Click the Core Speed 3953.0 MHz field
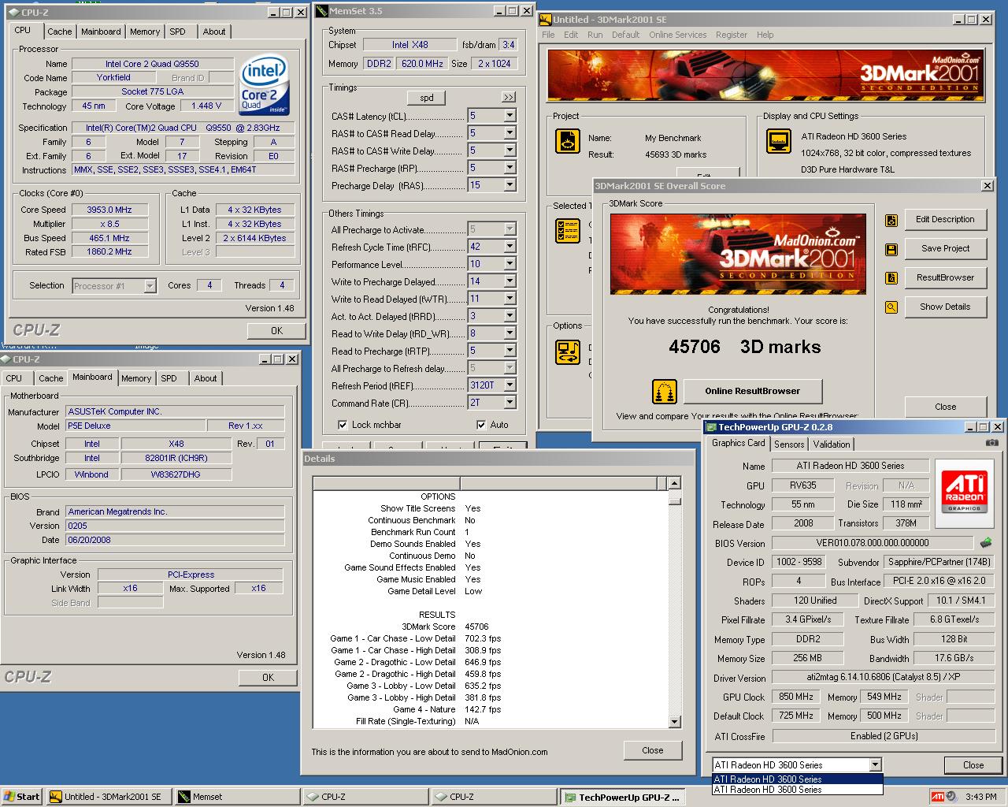This screenshot has height=807, width=1008. click(x=110, y=210)
